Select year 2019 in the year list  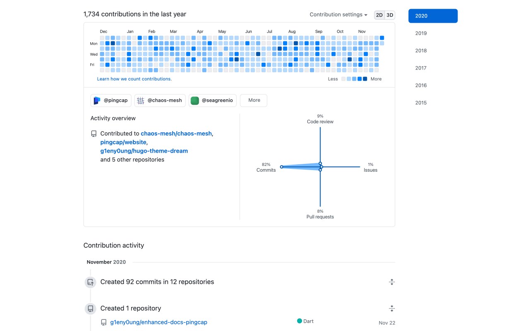coord(421,34)
